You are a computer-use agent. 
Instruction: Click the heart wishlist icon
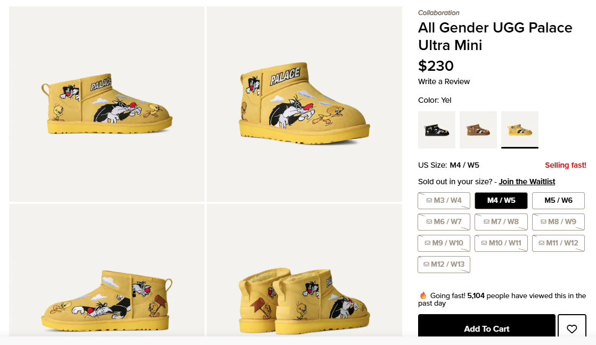[x=571, y=328]
